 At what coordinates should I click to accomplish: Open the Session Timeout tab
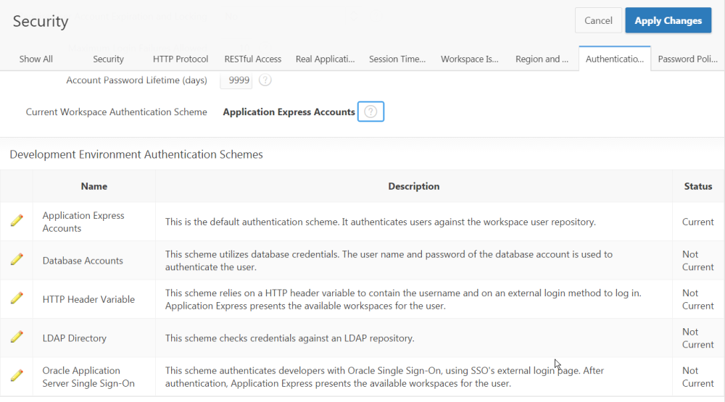397,59
